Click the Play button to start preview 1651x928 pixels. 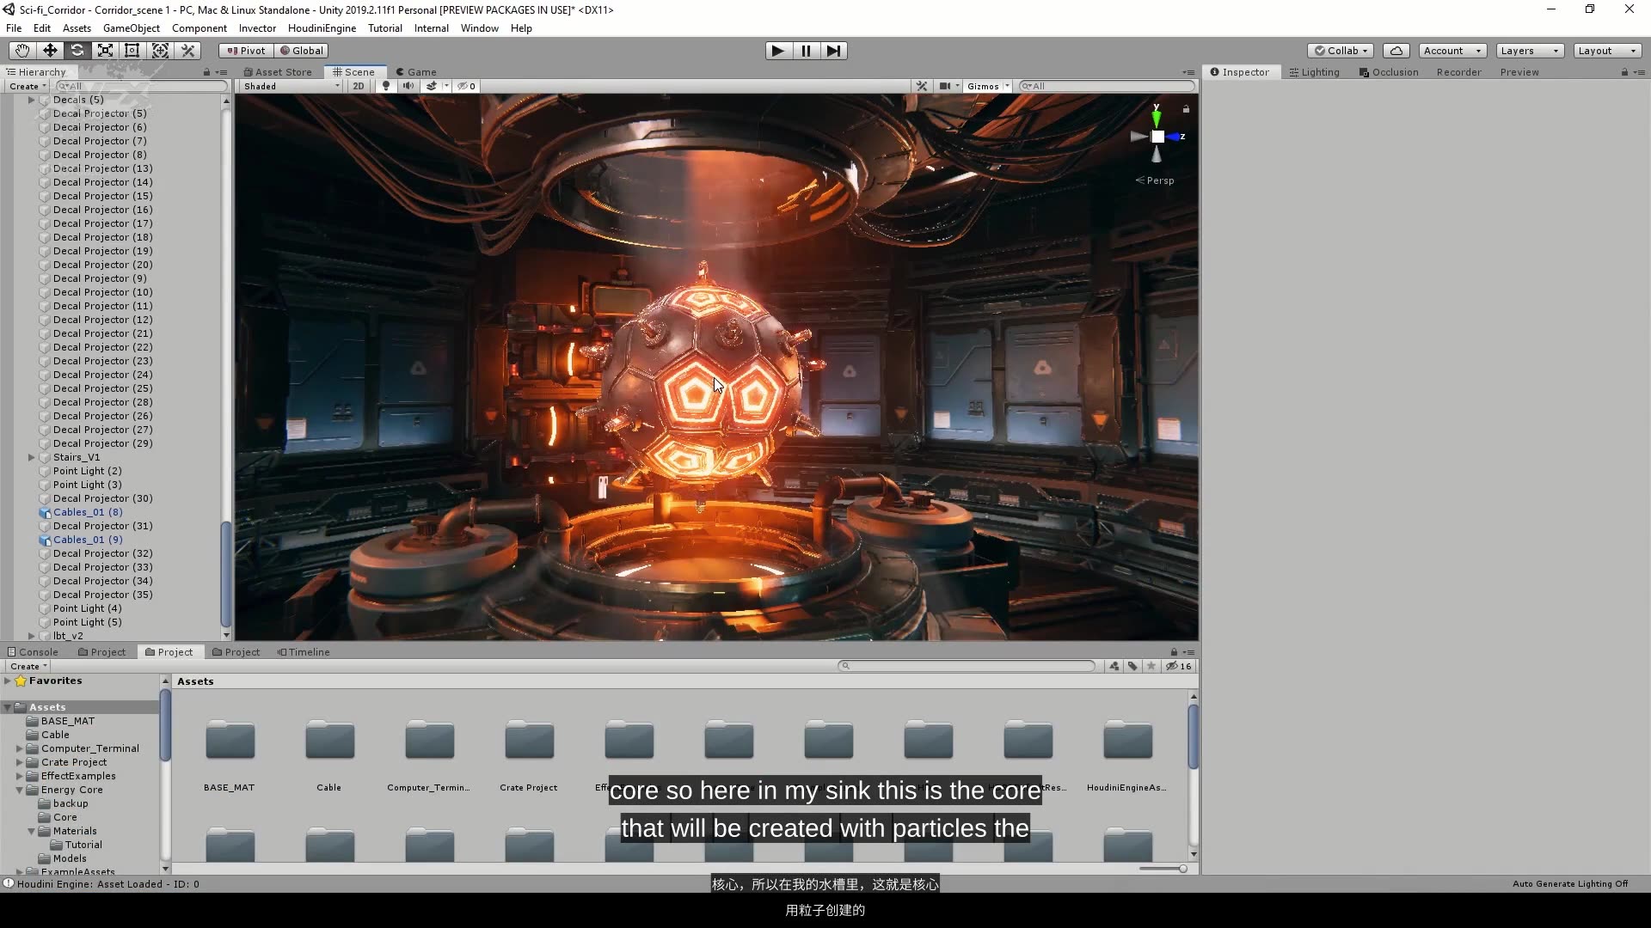point(778,50)
